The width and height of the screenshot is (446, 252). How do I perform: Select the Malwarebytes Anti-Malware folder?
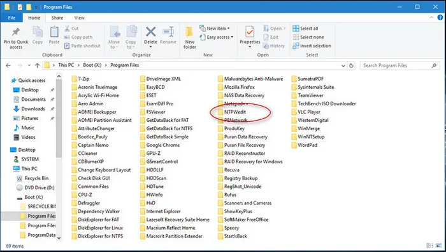254,79
